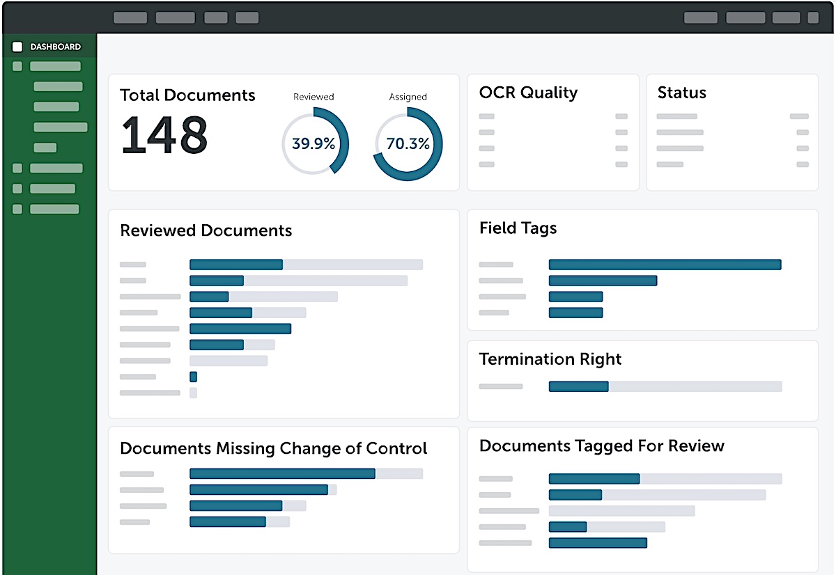Click the first placeholder button in top bar
836x575 pixels.
point(130,17)
